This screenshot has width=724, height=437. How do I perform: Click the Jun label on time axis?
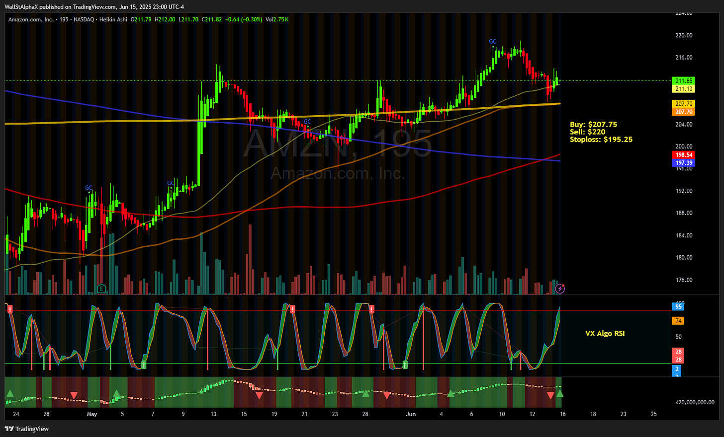click(410, 414)
